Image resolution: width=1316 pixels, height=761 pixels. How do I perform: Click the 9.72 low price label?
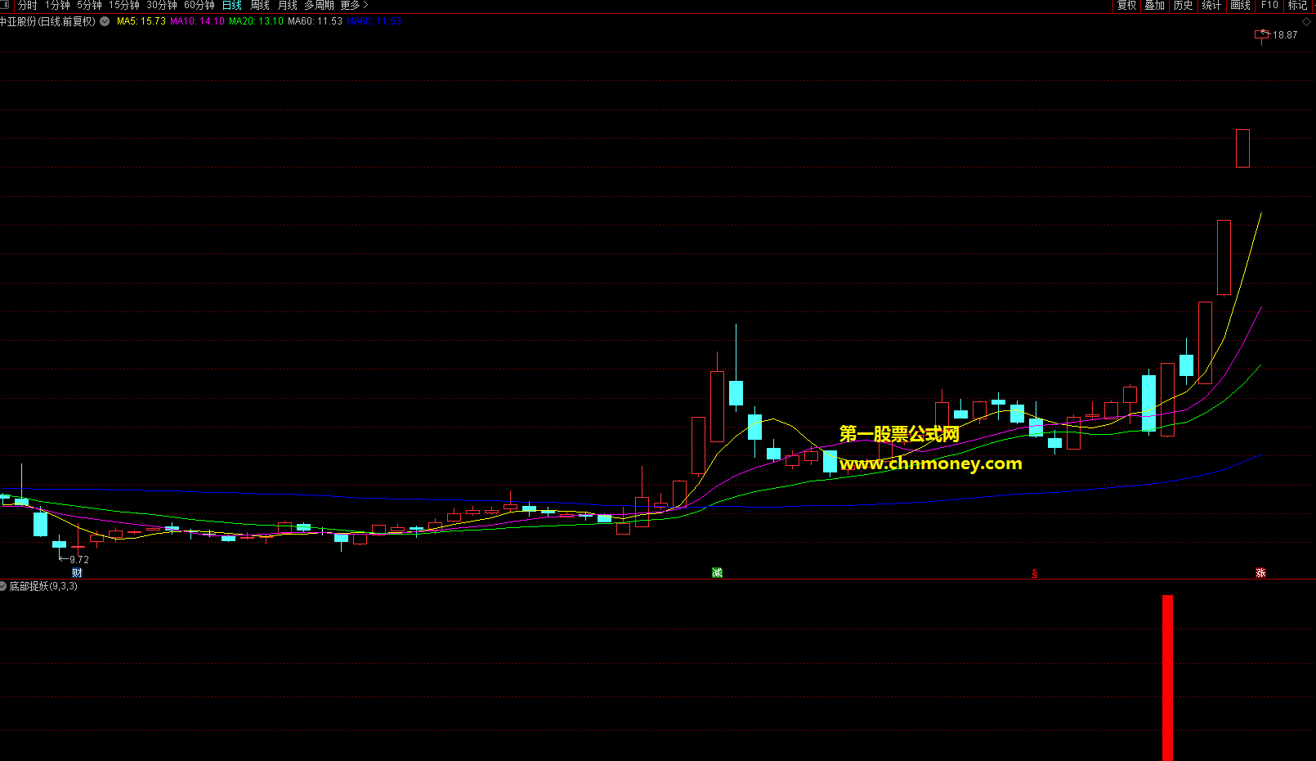[79, 560]
